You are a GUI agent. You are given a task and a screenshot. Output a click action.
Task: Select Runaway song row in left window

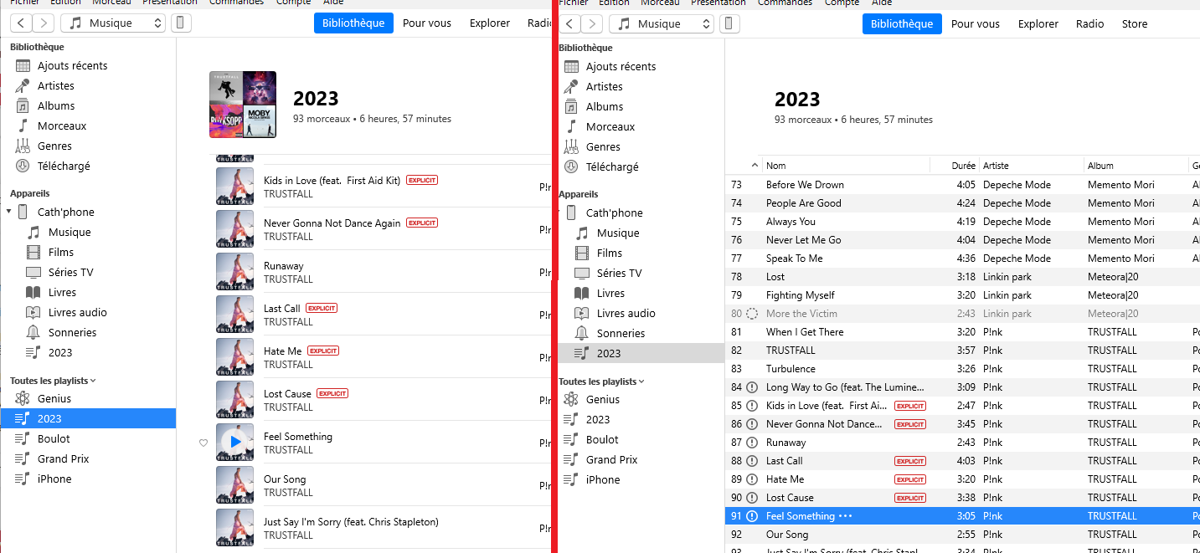pyautogui.click(x=382, y=272)
